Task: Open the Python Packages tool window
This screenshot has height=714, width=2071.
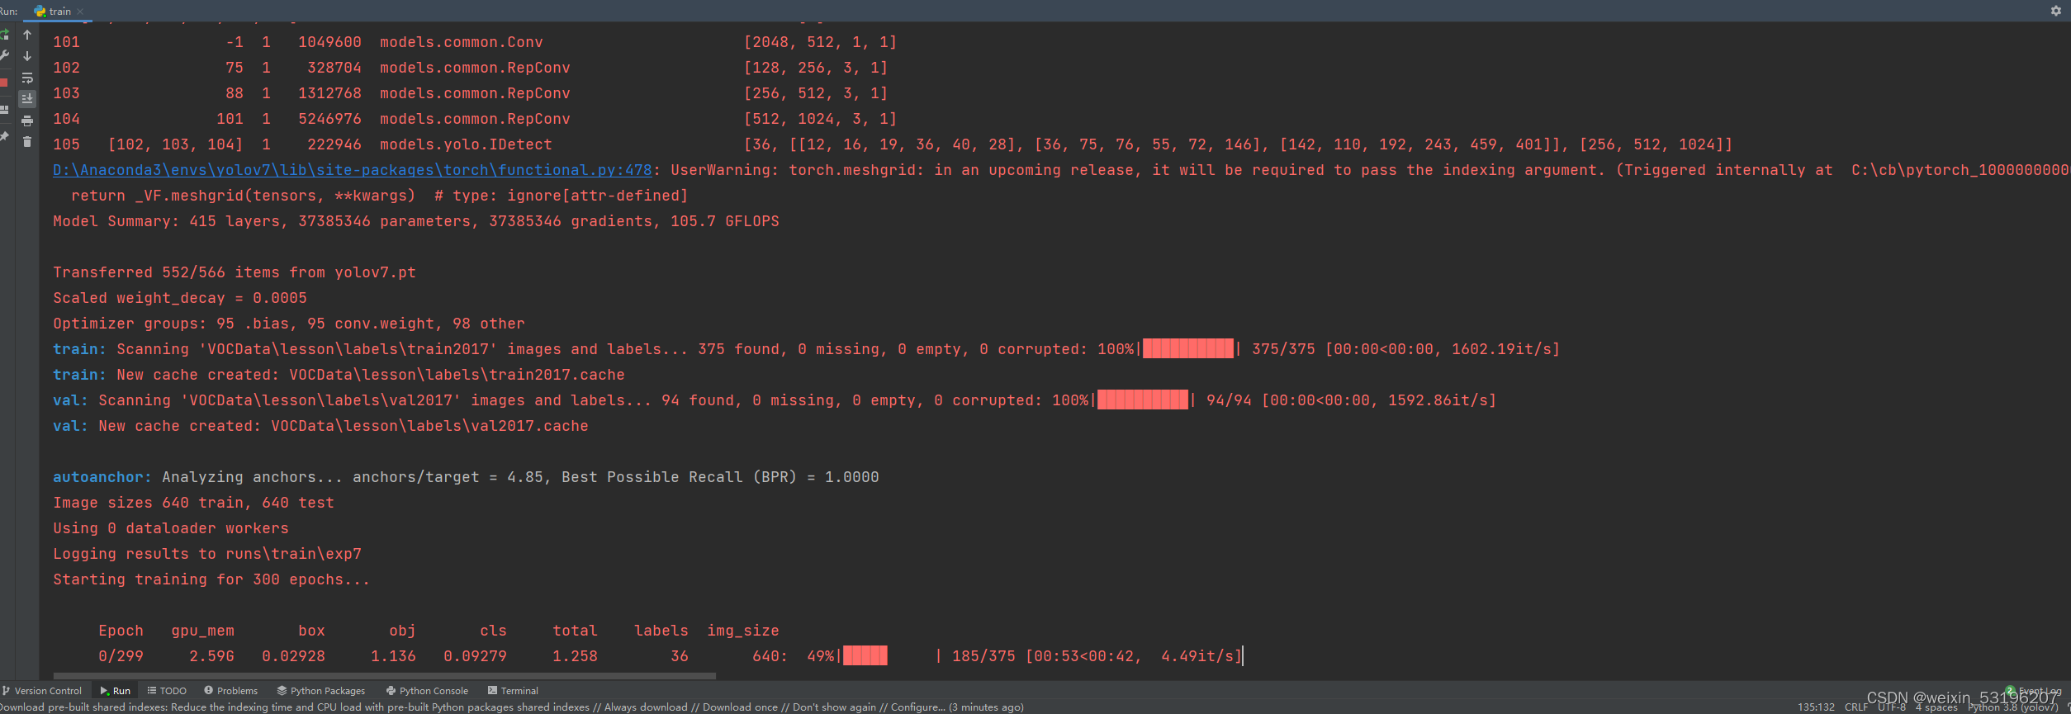Action: 321,691
